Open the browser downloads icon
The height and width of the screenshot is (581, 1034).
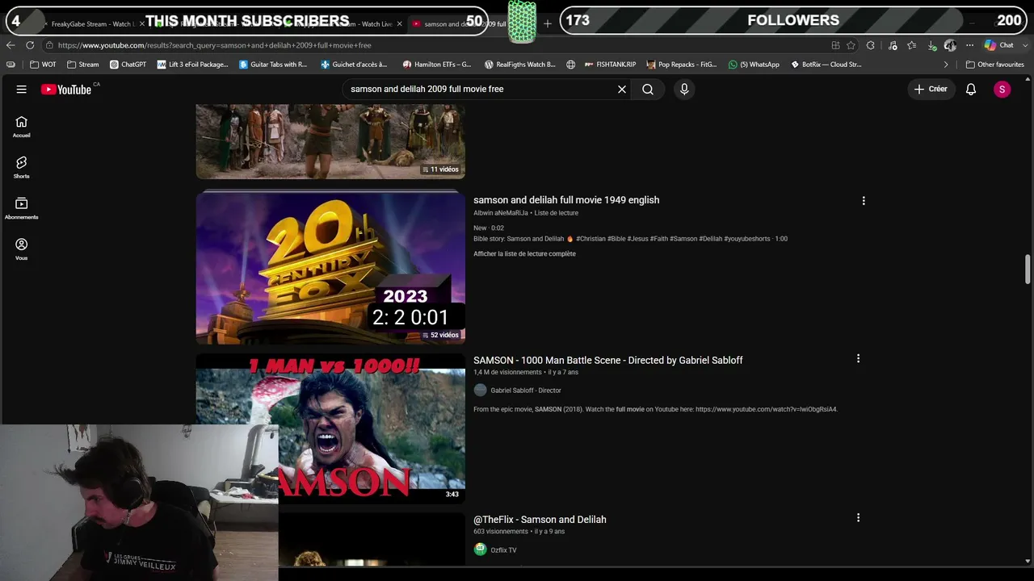(931, 45)
